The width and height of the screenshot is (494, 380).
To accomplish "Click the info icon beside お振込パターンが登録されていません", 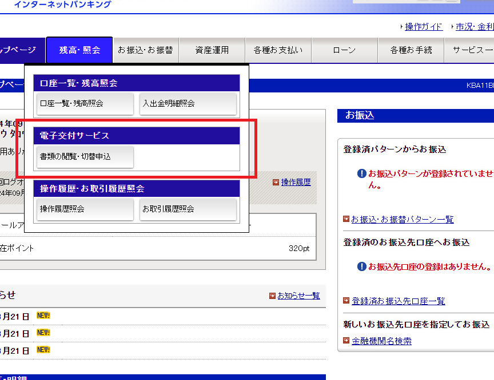I will tap(361, 173).
